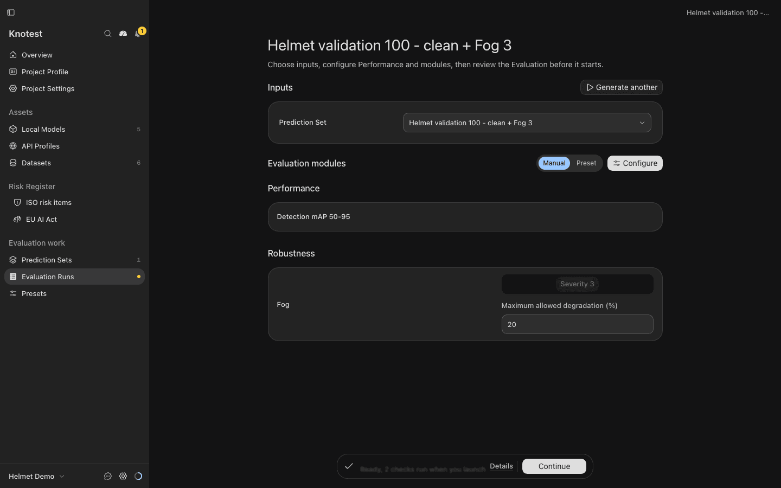Switch evaluation modules to Manual mode
781x488 pixels.
coord(554,163)
